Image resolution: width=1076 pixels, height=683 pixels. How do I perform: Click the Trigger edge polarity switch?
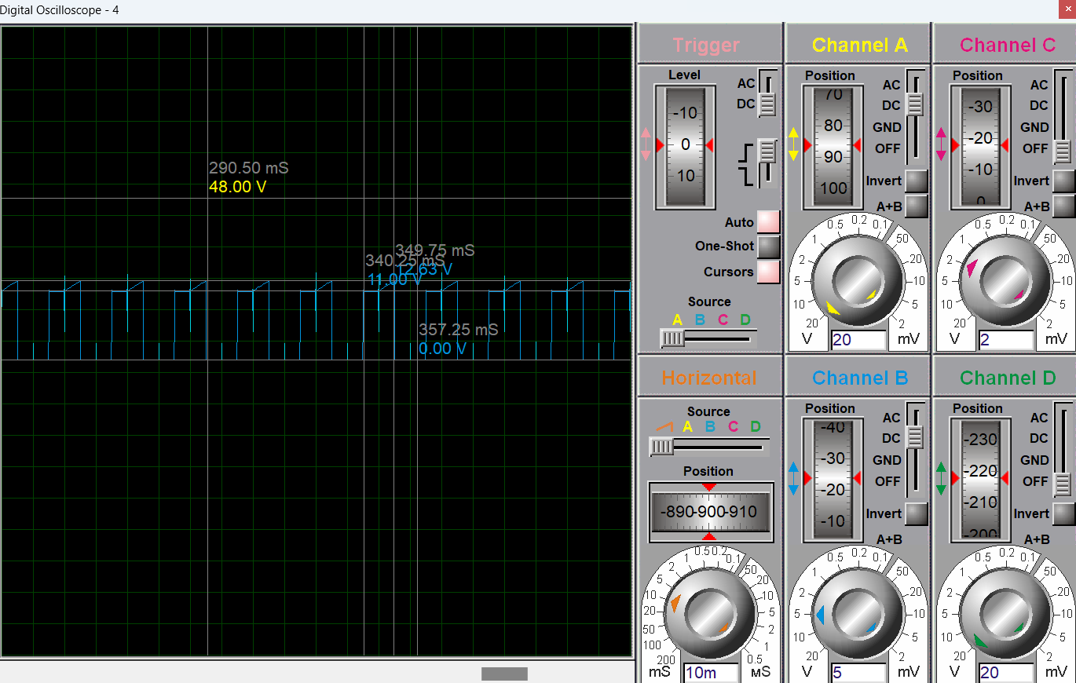767,163
